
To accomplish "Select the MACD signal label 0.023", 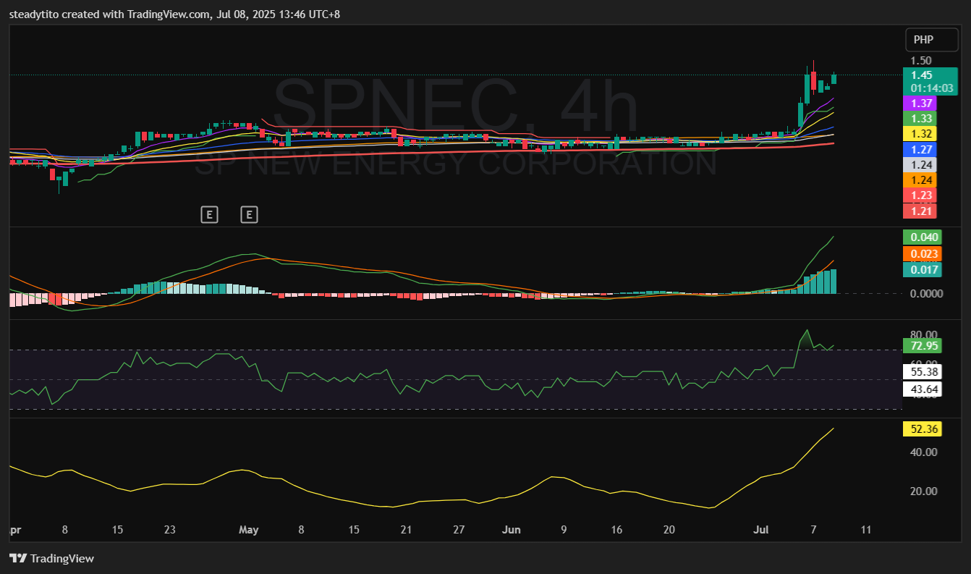I will (x=922, y=253).
